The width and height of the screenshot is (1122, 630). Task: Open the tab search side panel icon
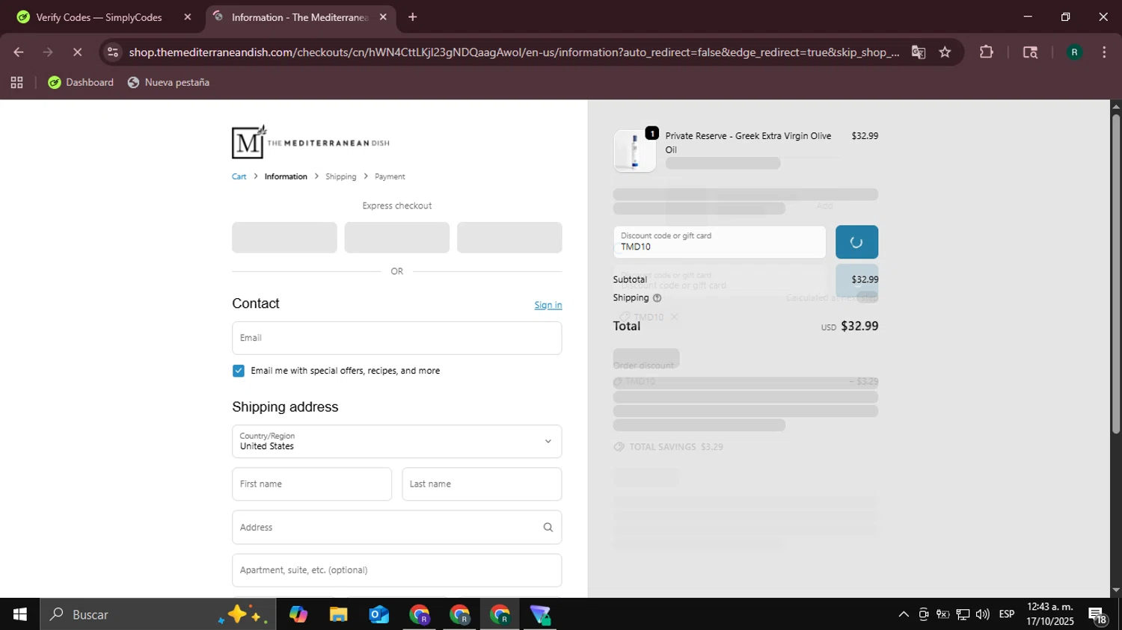(1030, 52)
